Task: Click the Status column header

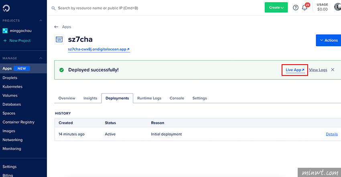Action: click(110, 123)
